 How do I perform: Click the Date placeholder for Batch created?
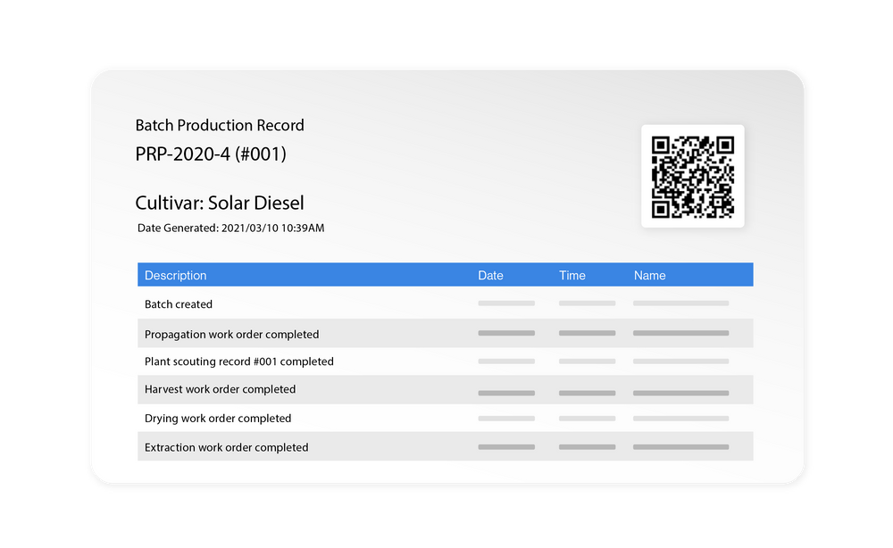(506, 303)
